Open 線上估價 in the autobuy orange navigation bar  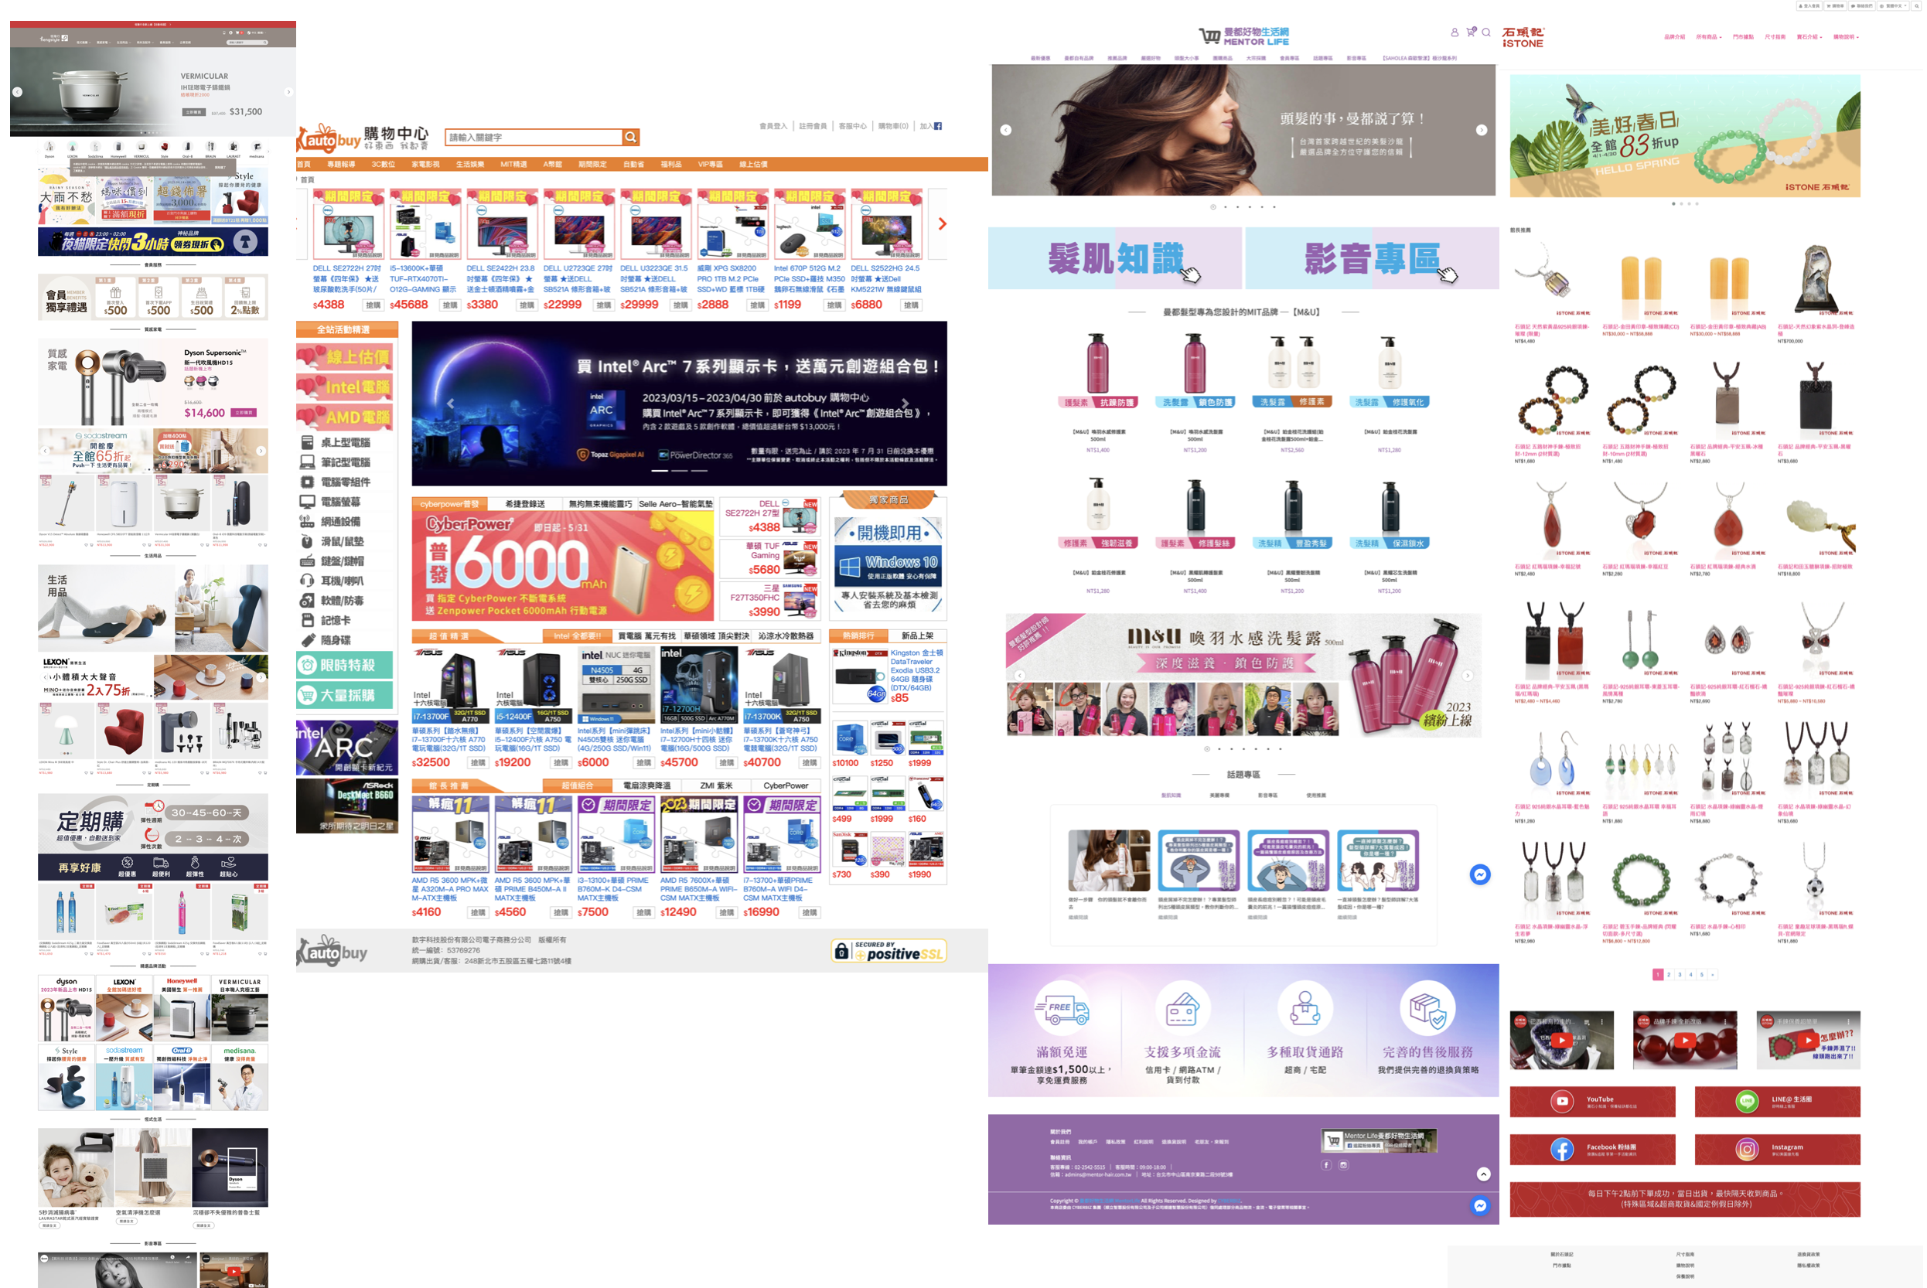[x=755, y=164]
